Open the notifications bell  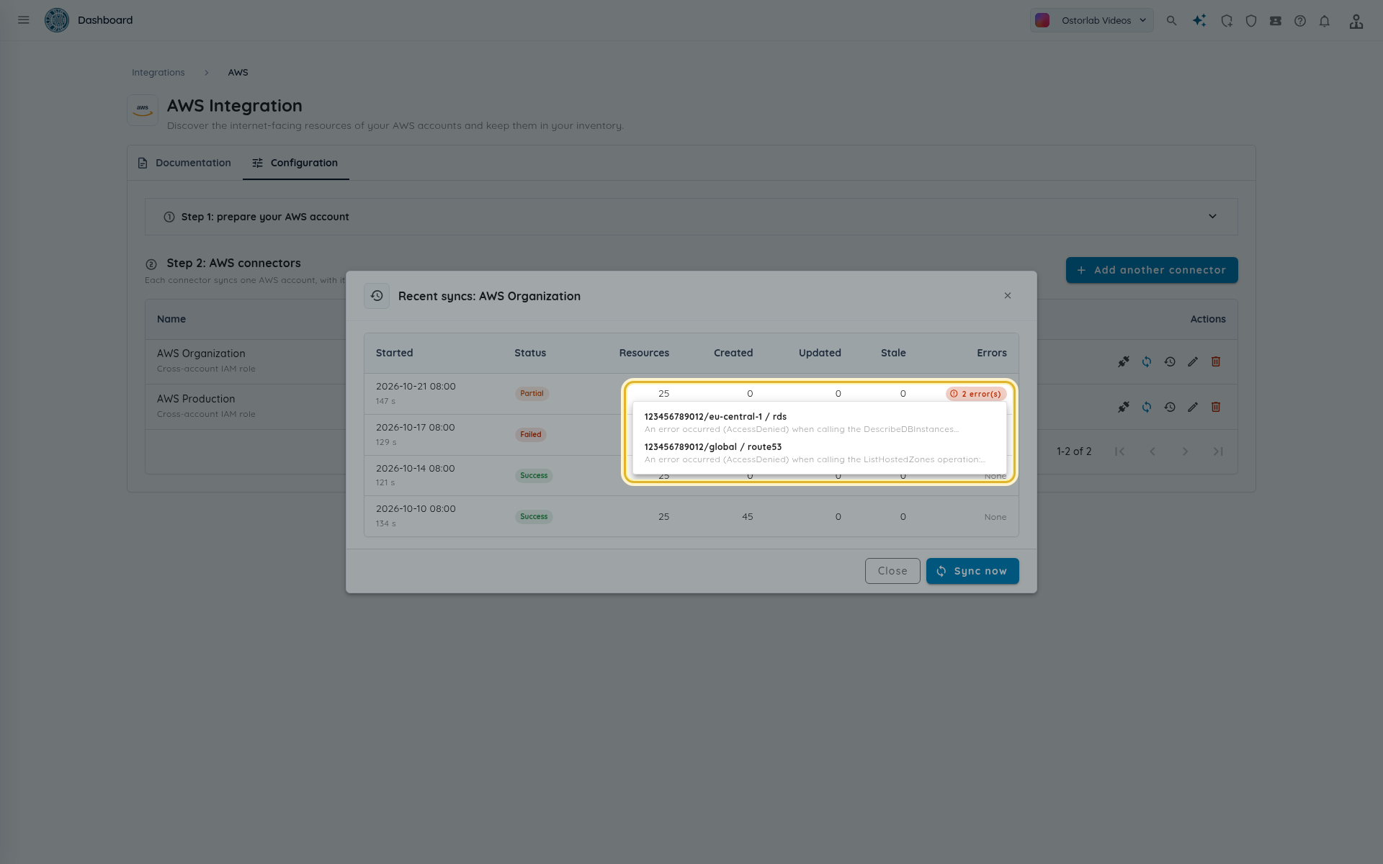pos(1325,21)
